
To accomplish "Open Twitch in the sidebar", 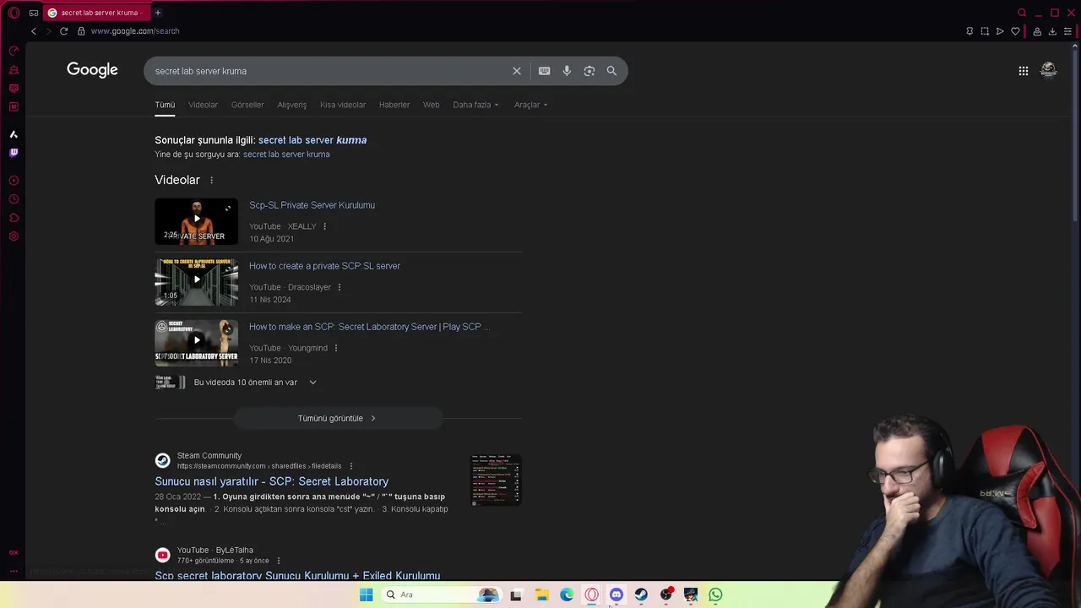I will 14,153.
